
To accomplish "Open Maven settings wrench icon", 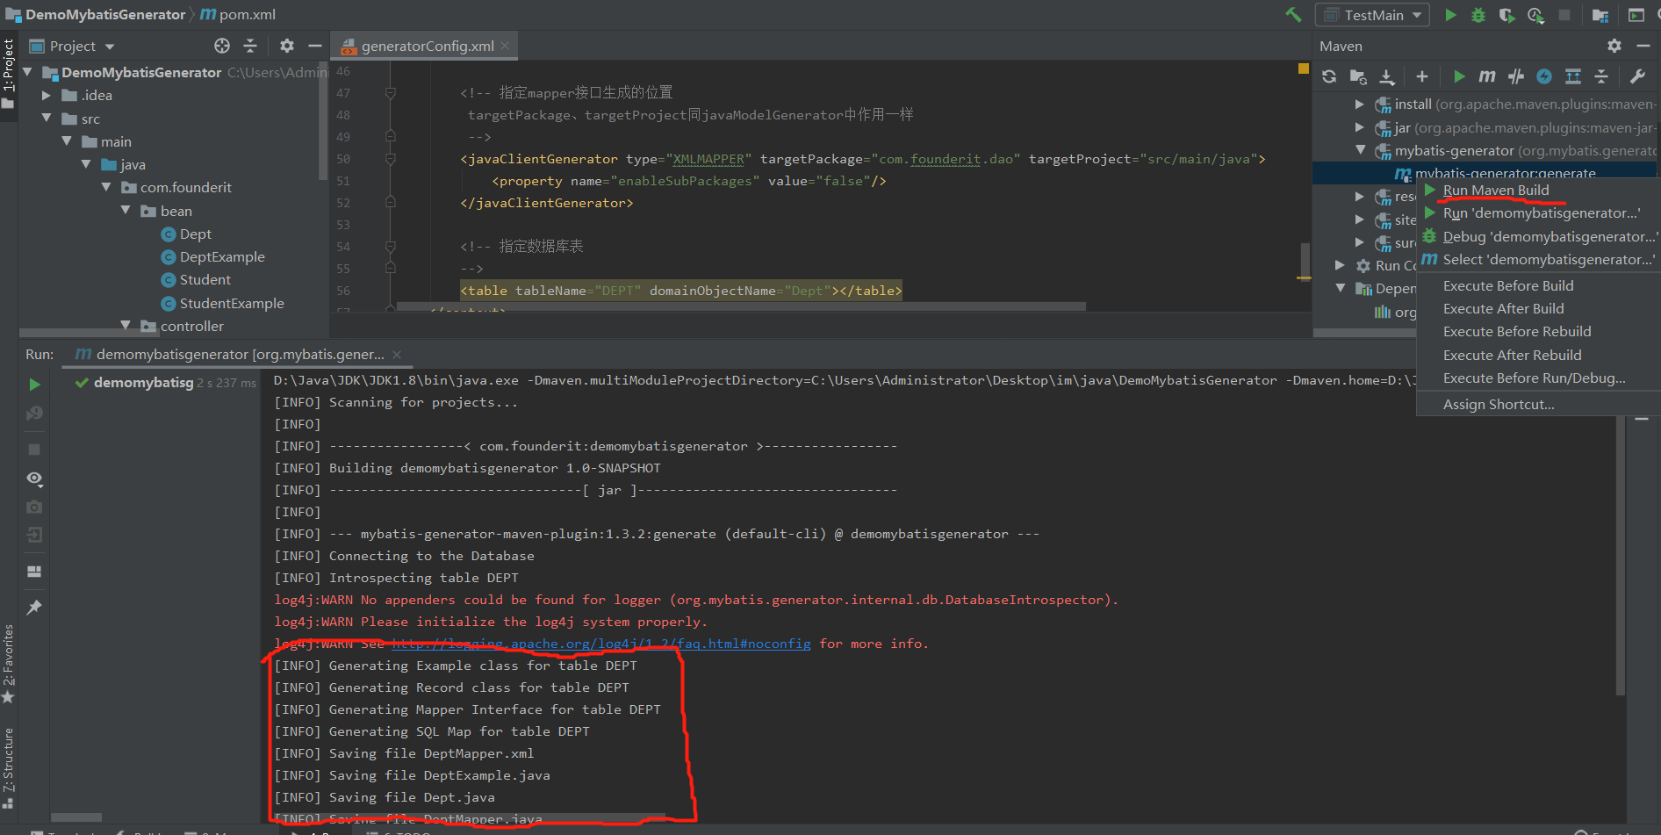I will (x=1637, y=76).
